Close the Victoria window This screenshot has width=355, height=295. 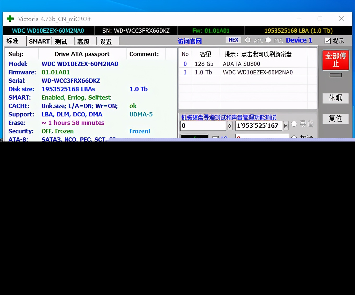pyautogui.click(x=341, y=19)
